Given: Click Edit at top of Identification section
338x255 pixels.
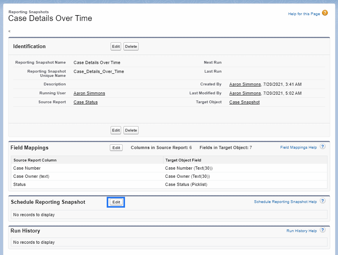Looking at the screenshot, I should (x=116, y=47).
